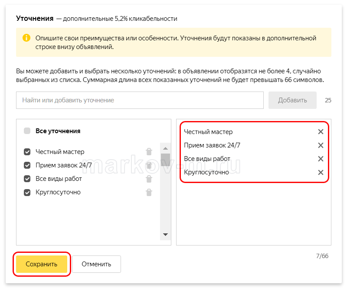This screenshot has width=347, height=288.
Task: Remove selected 'Все виды работ' using X
Action: coord(321,159)
